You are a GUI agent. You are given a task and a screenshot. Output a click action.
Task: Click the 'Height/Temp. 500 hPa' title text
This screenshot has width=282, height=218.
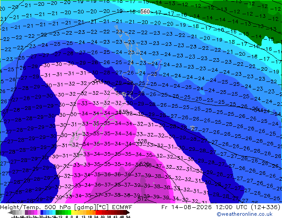pyautogui.click(x=36, y=207)
